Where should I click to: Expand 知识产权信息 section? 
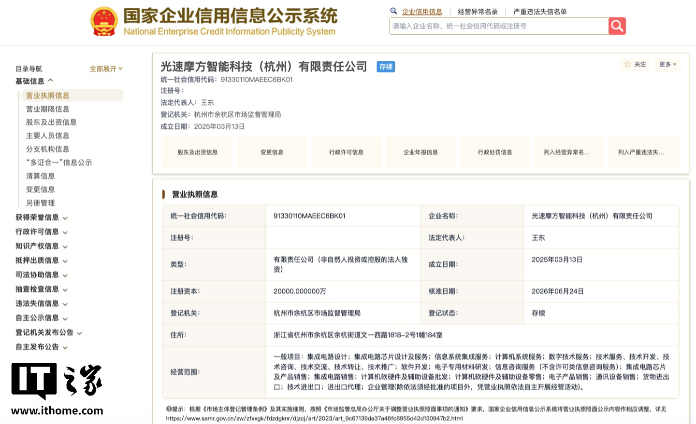click(42, 246)
